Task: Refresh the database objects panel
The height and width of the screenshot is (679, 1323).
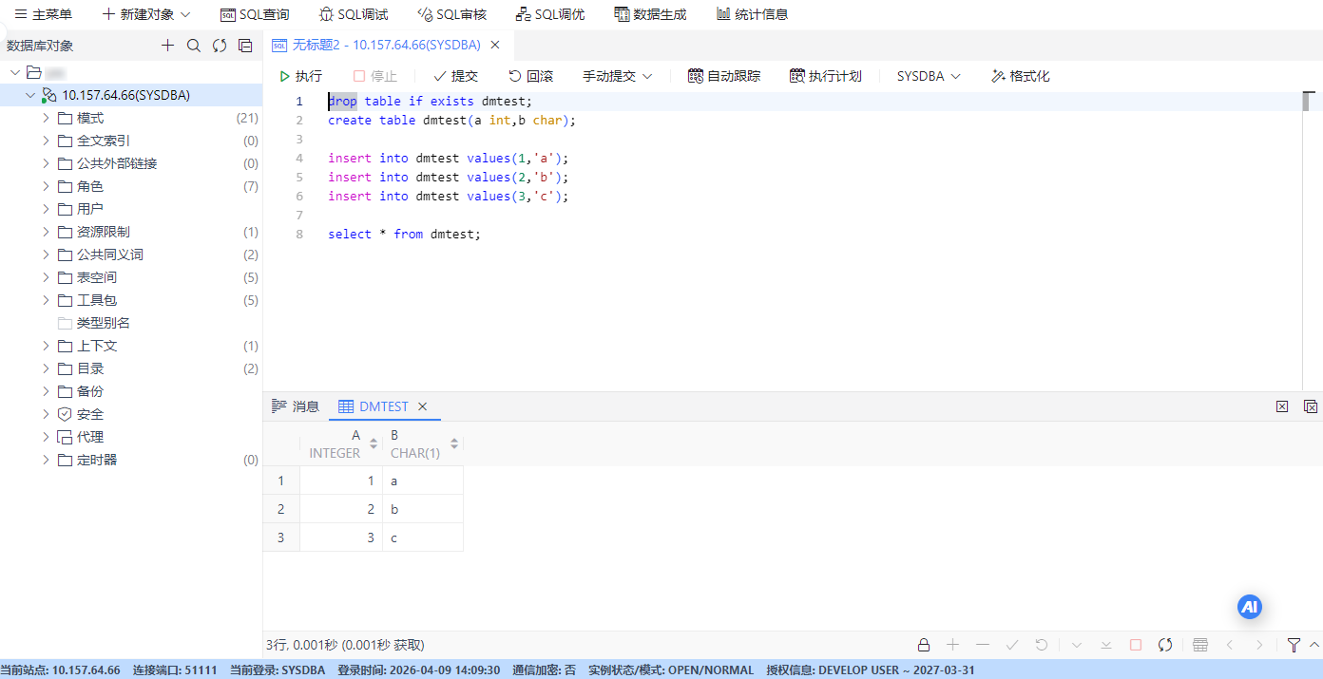Action: pos(220,46)
